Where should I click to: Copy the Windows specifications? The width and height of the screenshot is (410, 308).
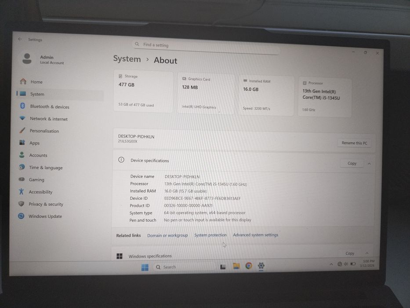(350, 253)
